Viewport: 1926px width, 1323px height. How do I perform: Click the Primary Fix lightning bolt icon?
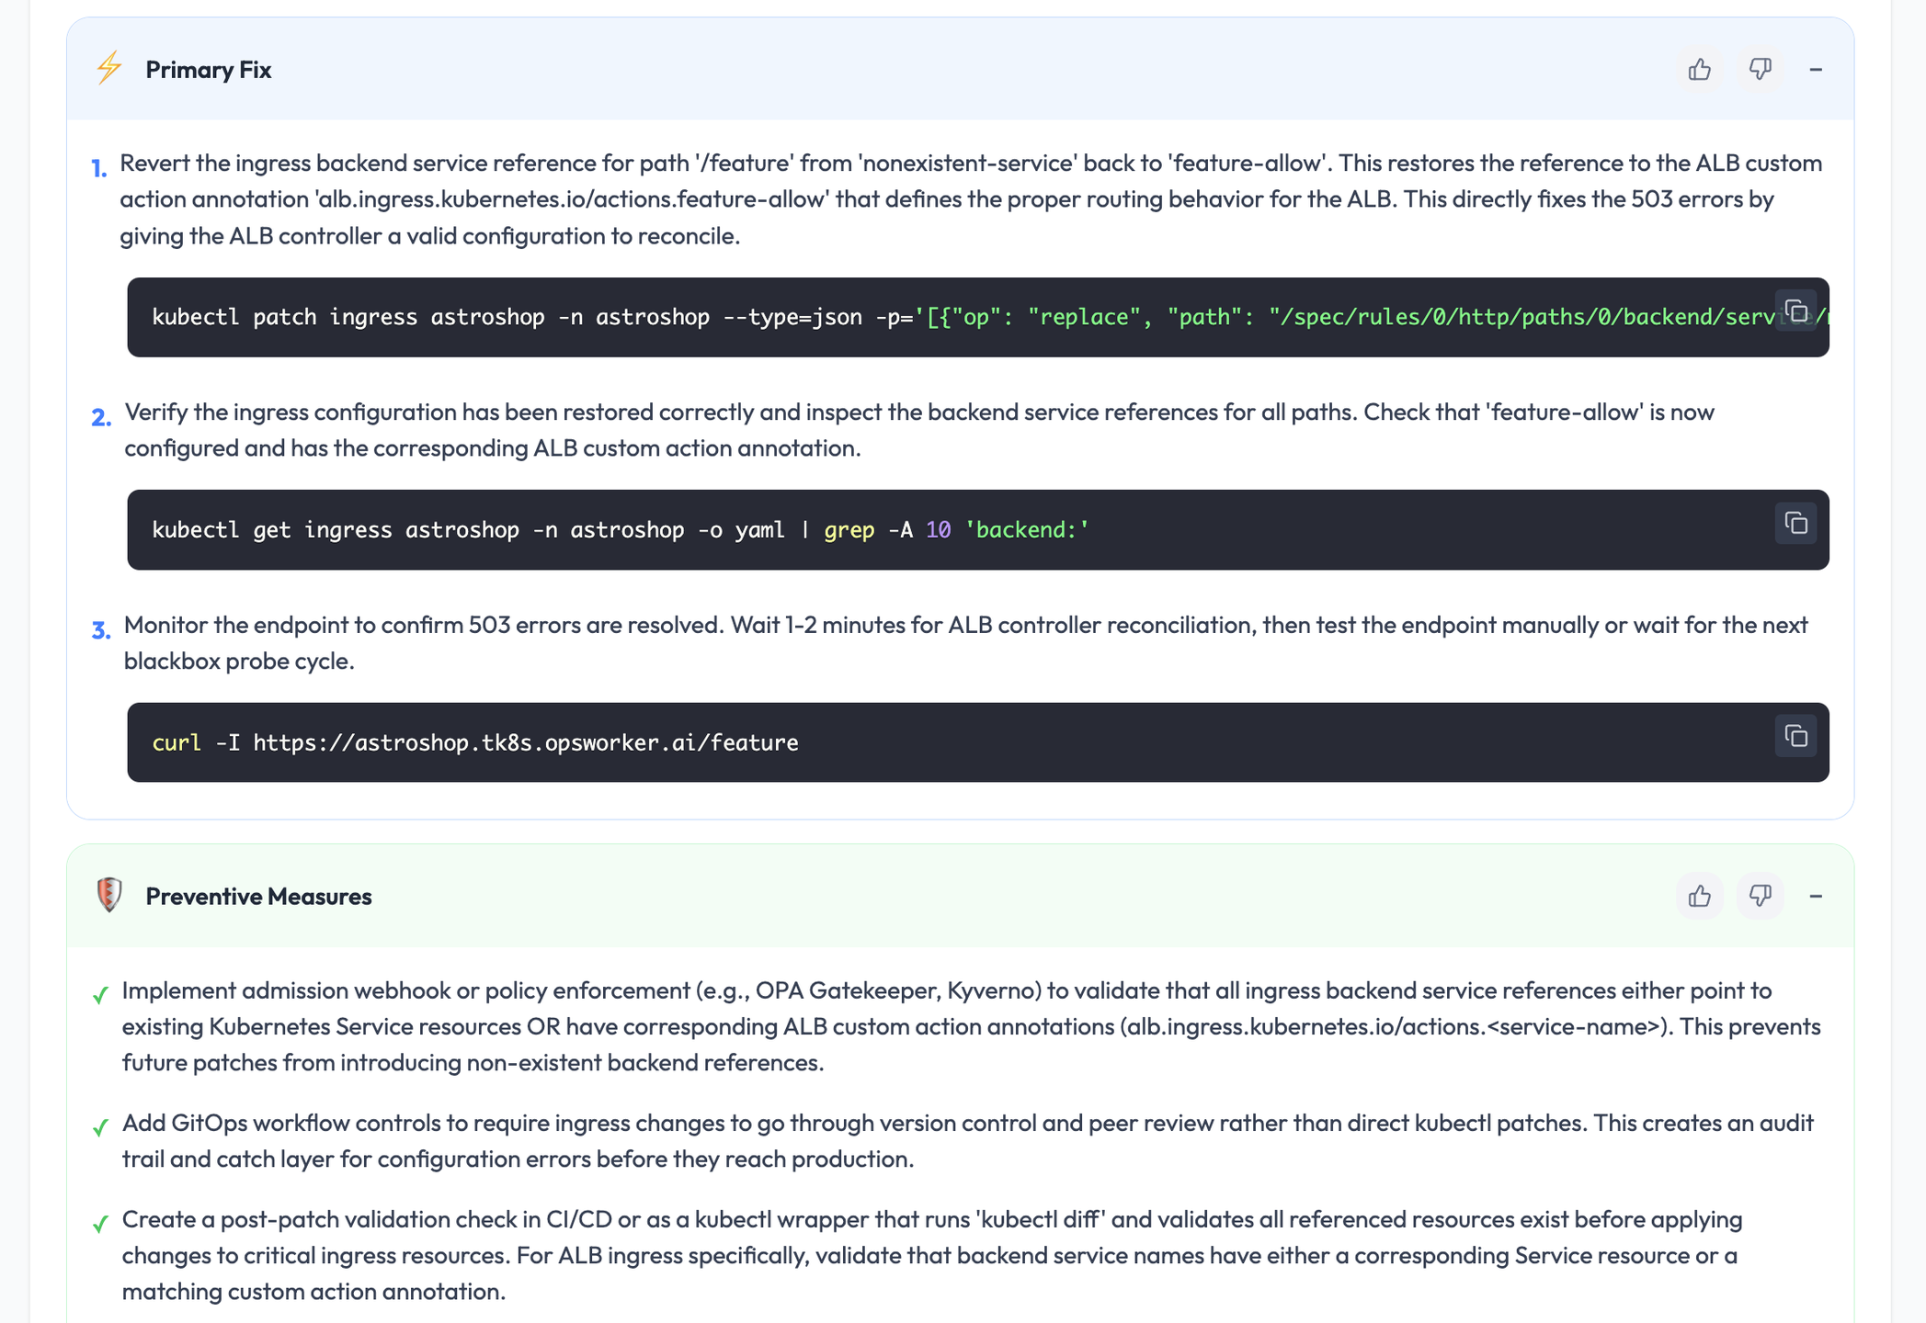[109, 68]
